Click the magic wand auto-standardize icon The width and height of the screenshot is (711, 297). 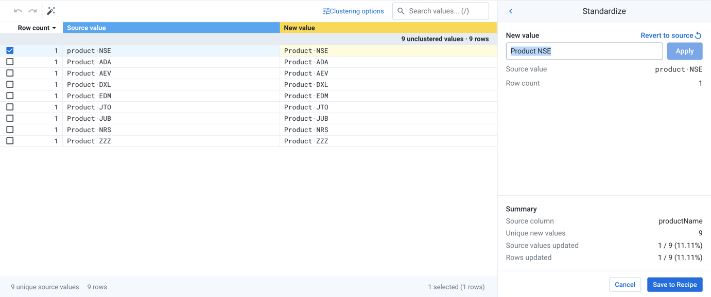[51, 11]
